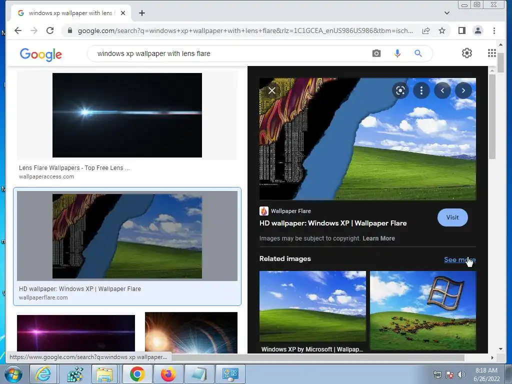
Task: Search inside image with Lens icon
Action: click(x=400, y=90)
